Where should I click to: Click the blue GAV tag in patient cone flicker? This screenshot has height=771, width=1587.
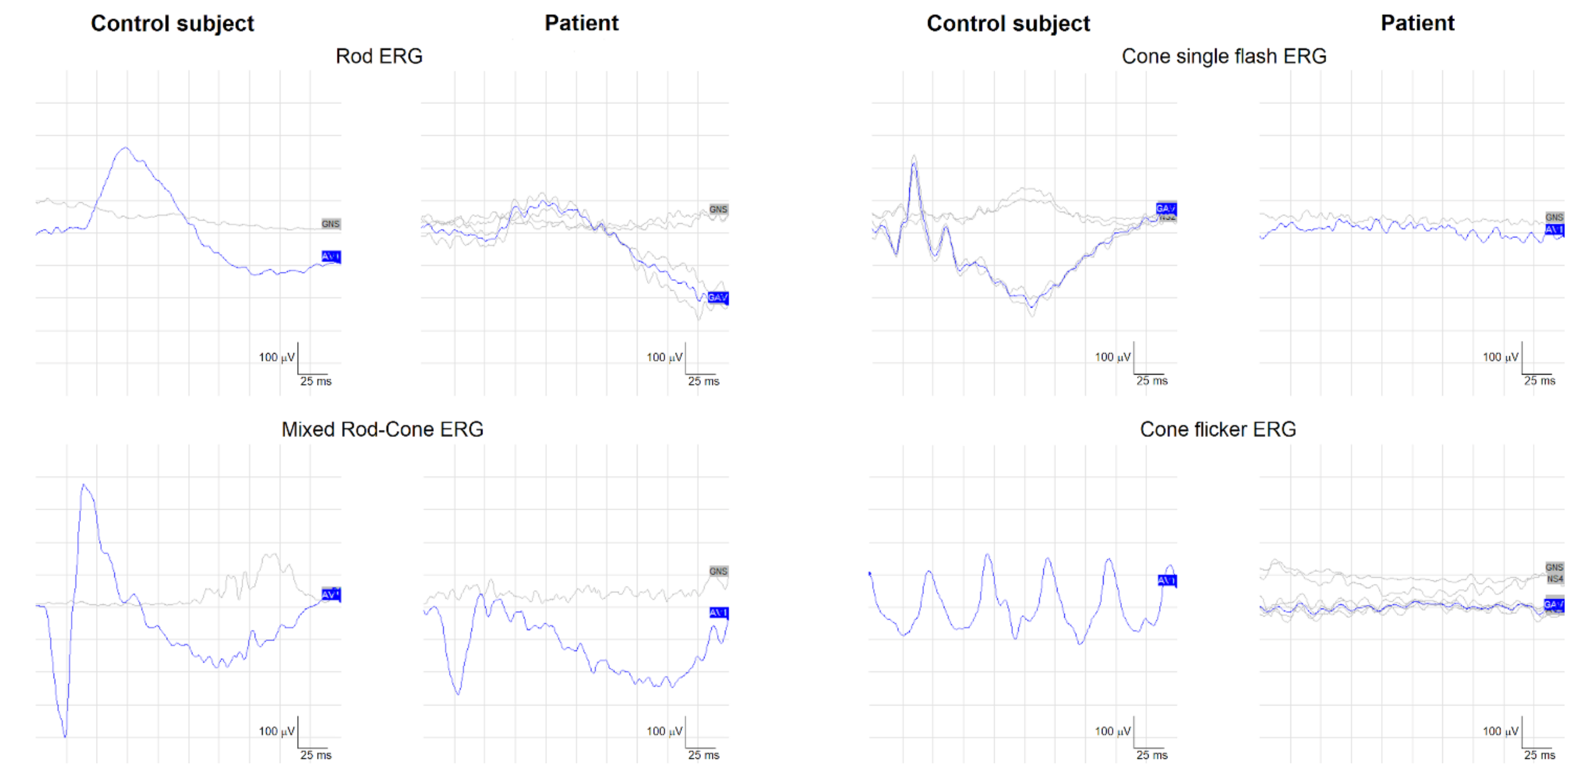tap(1554, 604)
